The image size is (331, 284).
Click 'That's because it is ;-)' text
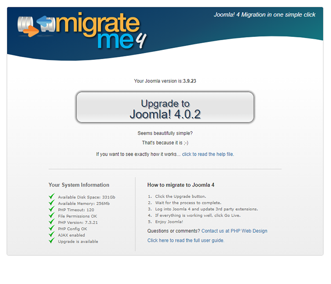click(x=165, y=143)
